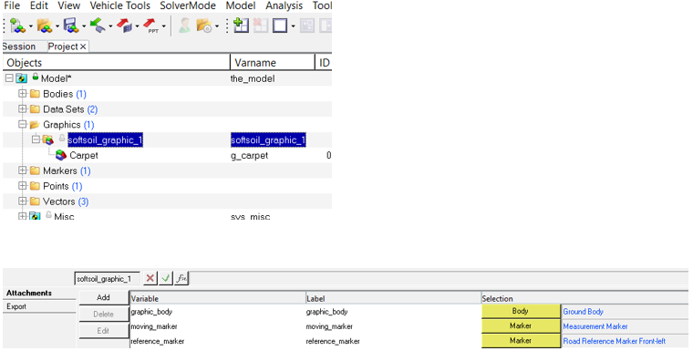Open the Vehicle Tools menu

point(119,5)
